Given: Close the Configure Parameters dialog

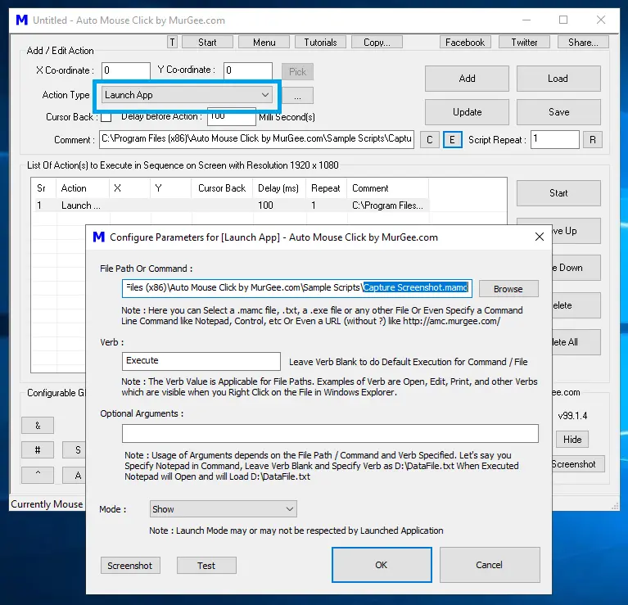Looking at the screenshot, I should coord(539,237).
